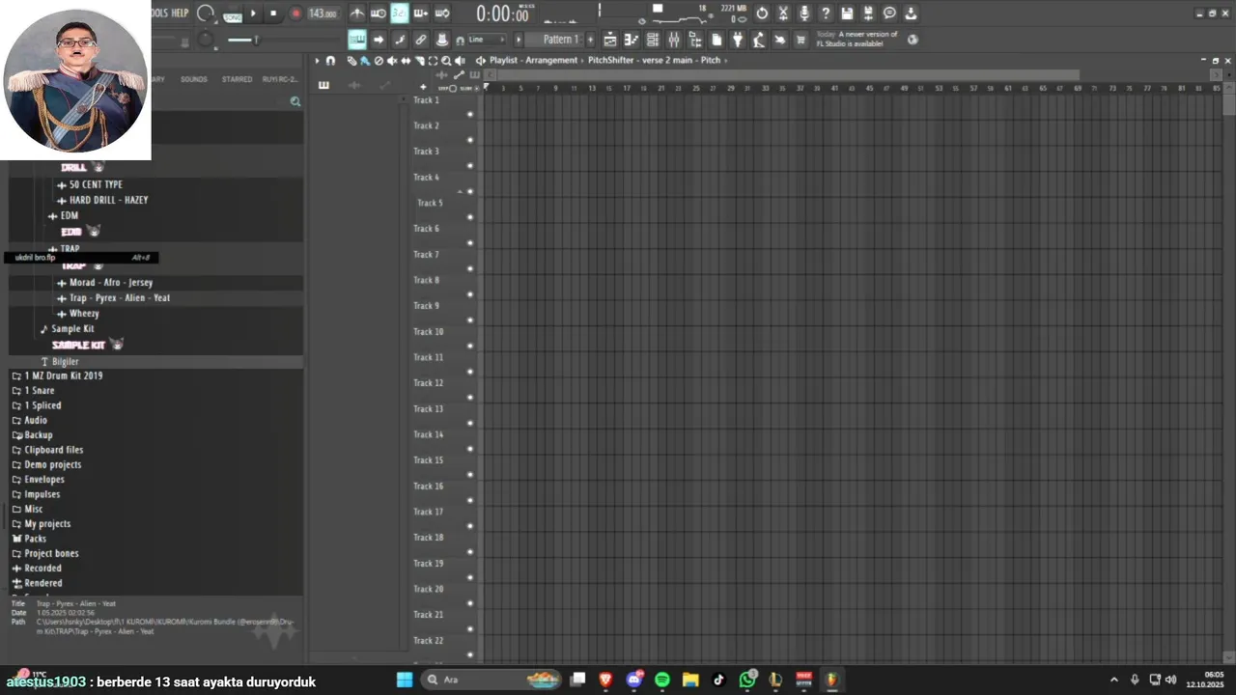The width and height of the screenshot is (1236, 695).
Task: Click the main pitch knob
Action: 206,40
